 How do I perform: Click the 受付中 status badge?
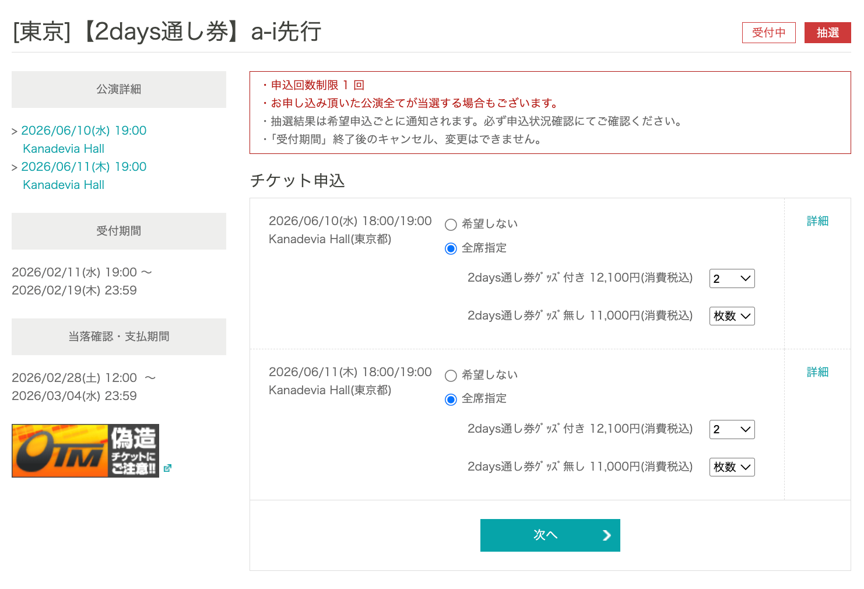[x=768, y=33]
